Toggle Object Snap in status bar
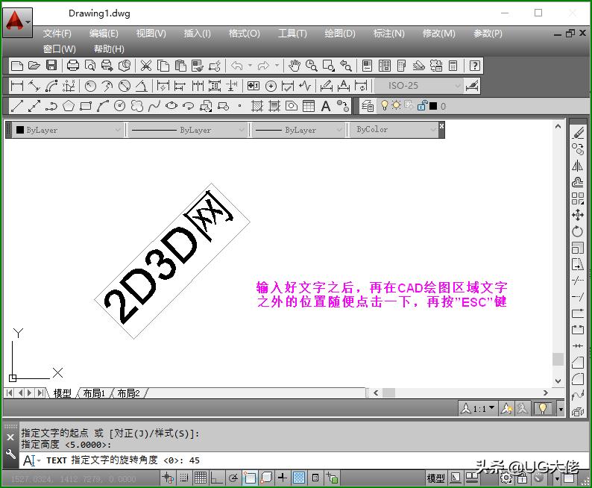Image resolution: width=592 pixels, height=488 pixels. (x=250, y=478)
